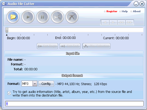Click the single left arrow step button

click(x=105, y=22)
